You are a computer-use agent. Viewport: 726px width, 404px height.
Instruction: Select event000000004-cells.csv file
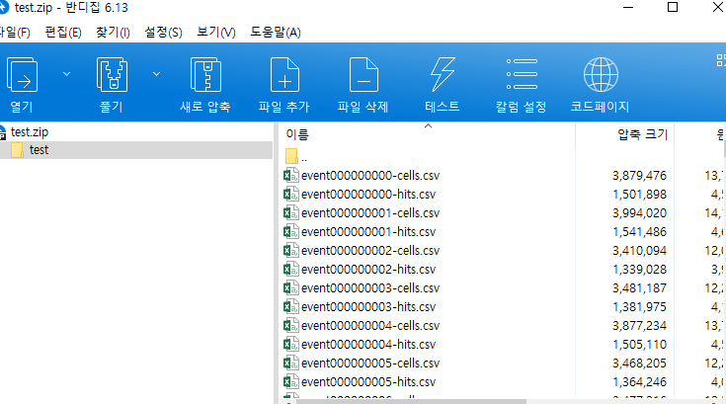[370, 326]
